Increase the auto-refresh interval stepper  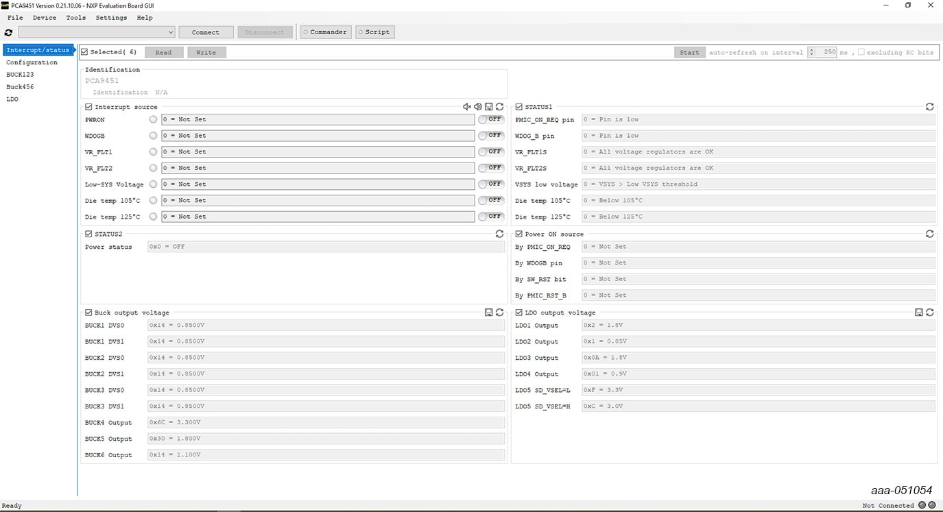tap(811, 49)
